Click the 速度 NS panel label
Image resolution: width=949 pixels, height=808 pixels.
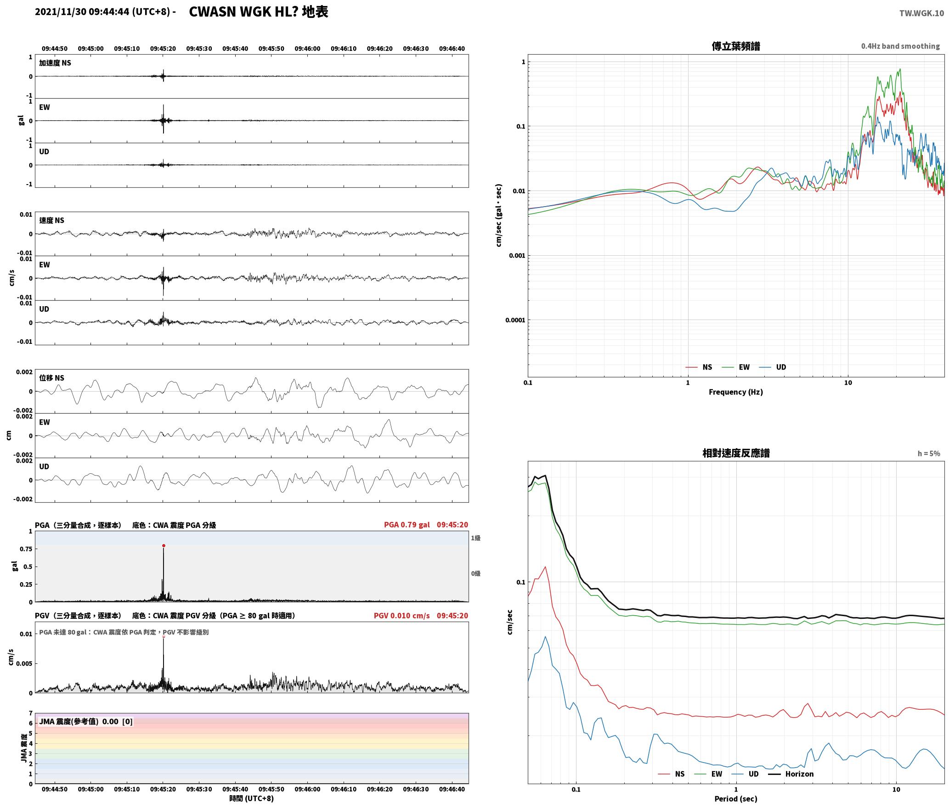52,220
